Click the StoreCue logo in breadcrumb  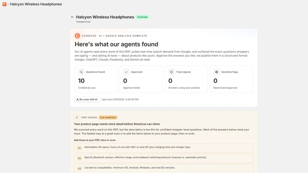pyautogui.click(x=4, y=4)
